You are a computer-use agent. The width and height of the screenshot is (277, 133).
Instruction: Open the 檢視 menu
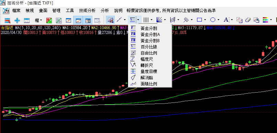tap(30, 11)
